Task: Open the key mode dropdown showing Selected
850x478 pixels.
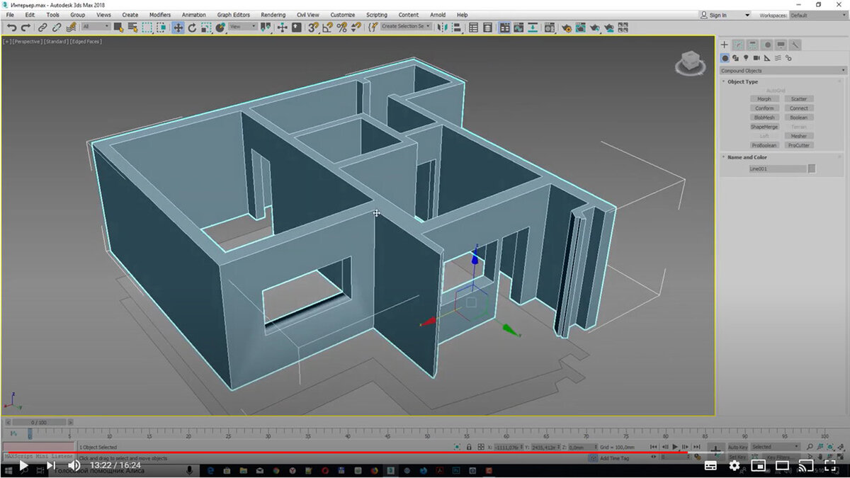Action: pyautogui.click(x=775, y=447)
